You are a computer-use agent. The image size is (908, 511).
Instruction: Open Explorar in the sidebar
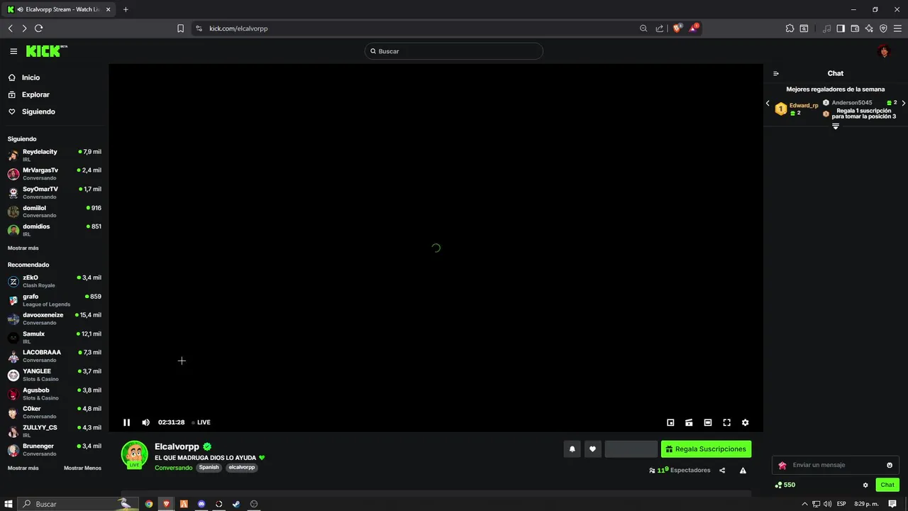pyautogui.click(x=28, y=94)
